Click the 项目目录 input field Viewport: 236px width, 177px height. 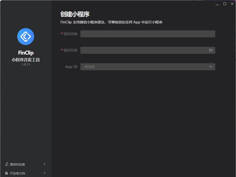145,50
